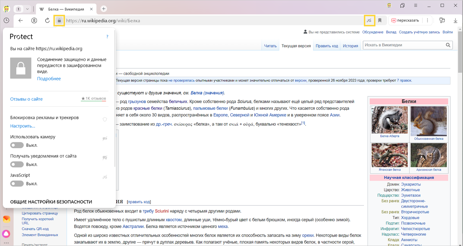Expand the tab group dropdown arrow

27,9
